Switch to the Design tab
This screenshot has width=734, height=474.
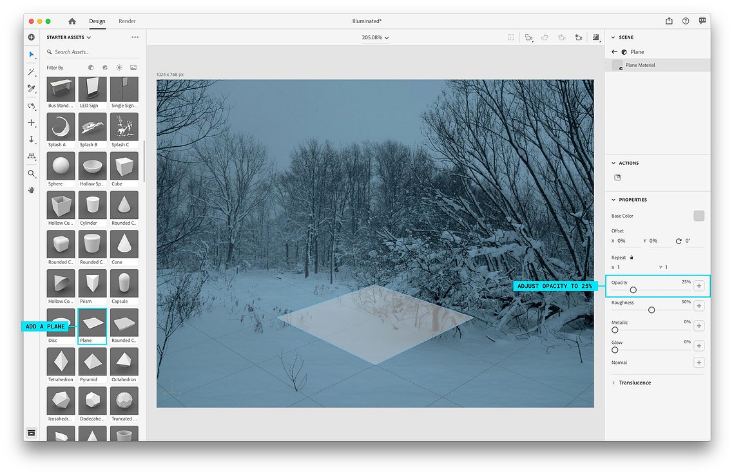tap(97, 21)
